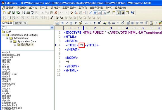Toggle Word Wrap 'W' button

pyautogui.click(x=95, y=13)
